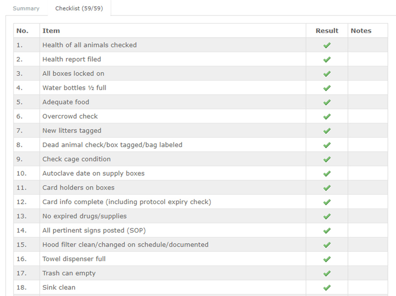Click the checkmark beside Health report filed
The width and height of the screenshot is (396, 296).
[x=327, y=60]
